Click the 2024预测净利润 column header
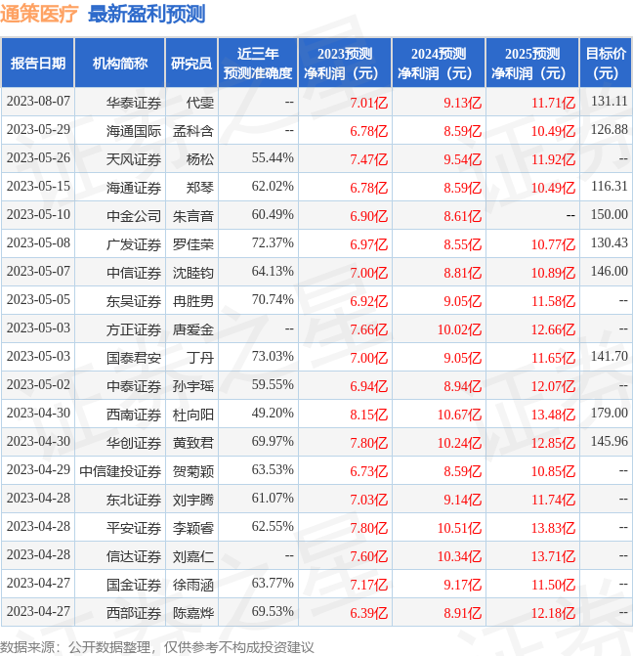 coord(439,64)
